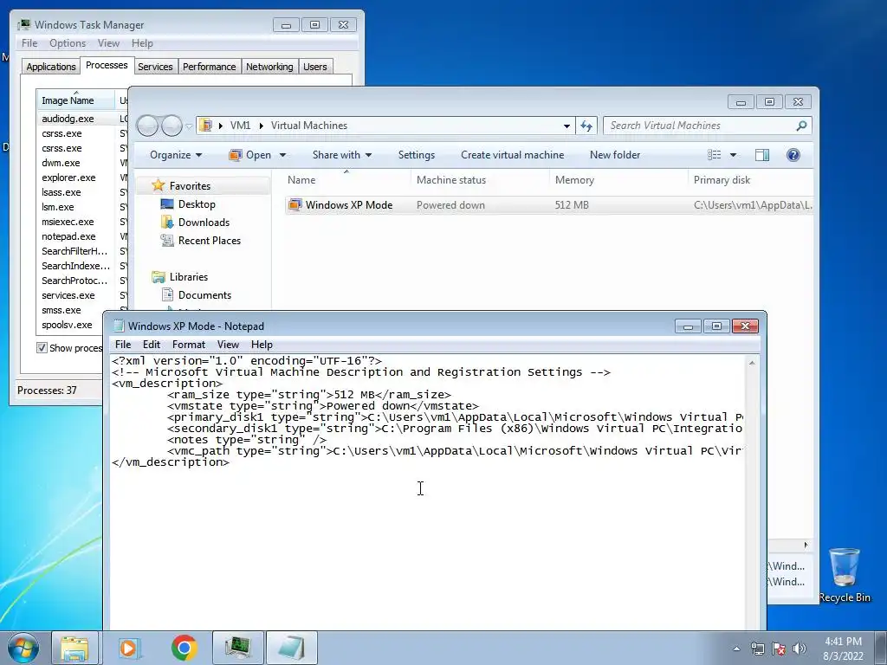The height and width of the screenshot is (665, 887).
Task: Open the Windows Start menu
Action: click(23, 648)
